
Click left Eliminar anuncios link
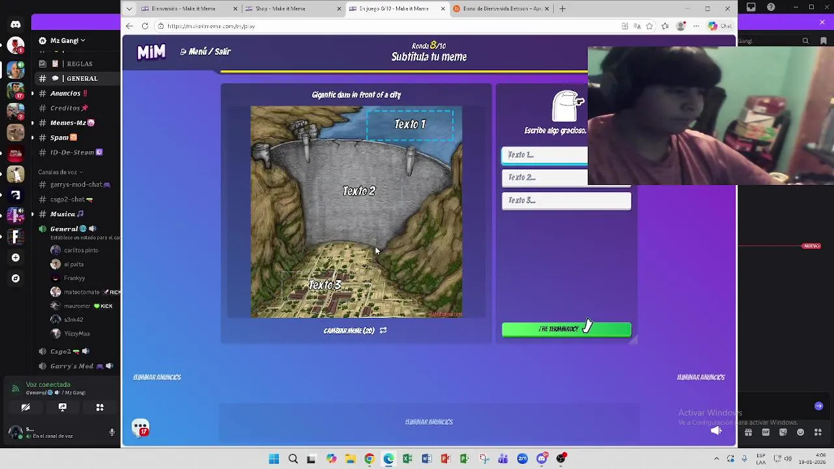[157, 377]
